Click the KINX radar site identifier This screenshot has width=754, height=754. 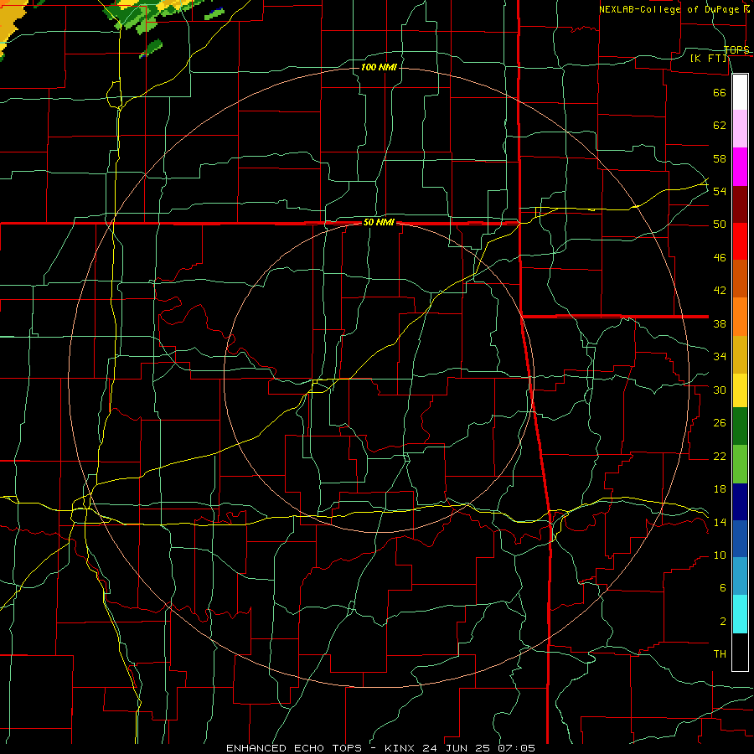400,748
